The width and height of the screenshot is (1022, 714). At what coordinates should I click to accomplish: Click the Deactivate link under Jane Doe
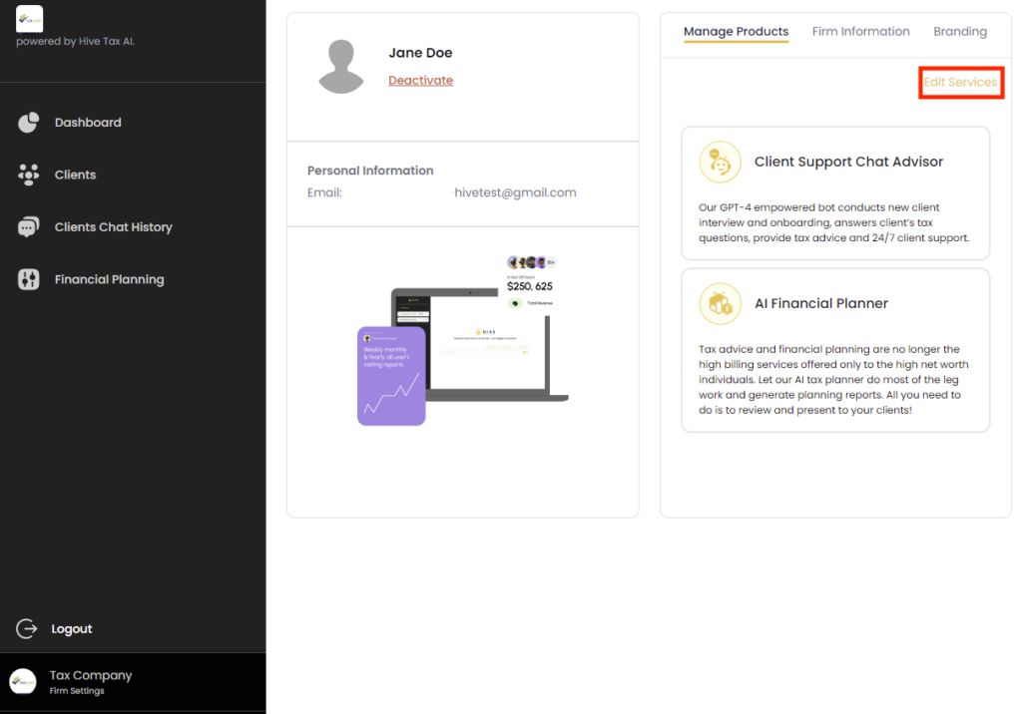420,81
